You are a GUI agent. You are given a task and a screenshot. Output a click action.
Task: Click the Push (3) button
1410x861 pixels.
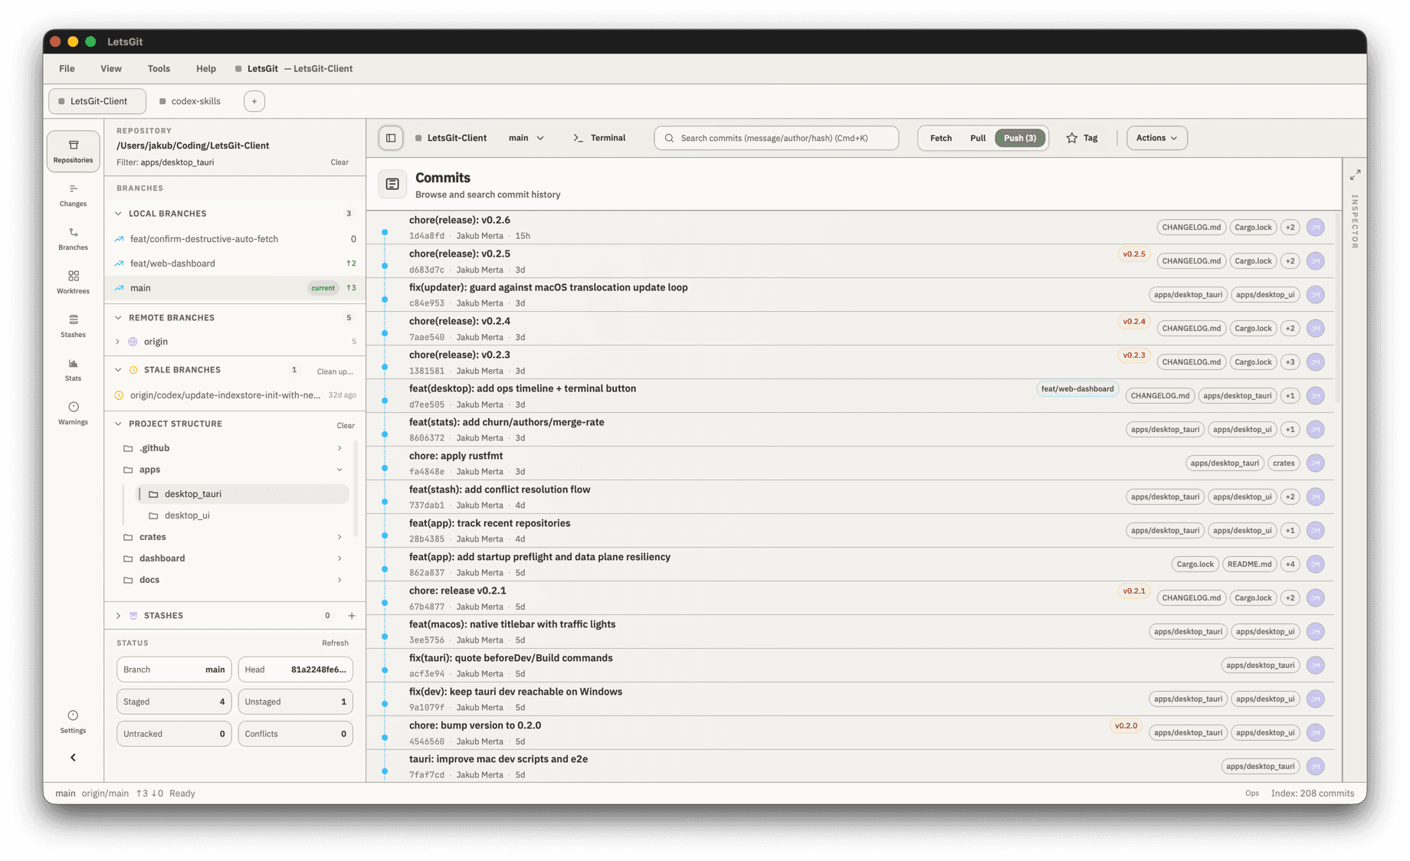(1019, 138)
